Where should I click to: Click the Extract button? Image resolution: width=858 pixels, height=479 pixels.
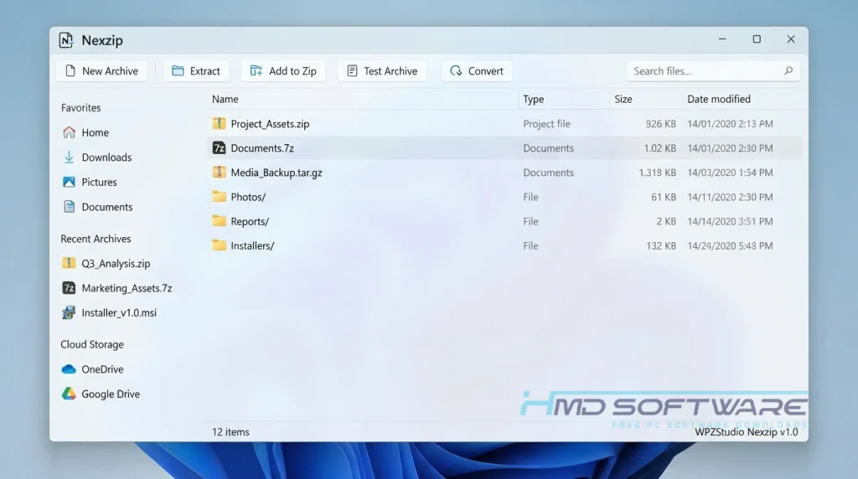coord(196,71)
